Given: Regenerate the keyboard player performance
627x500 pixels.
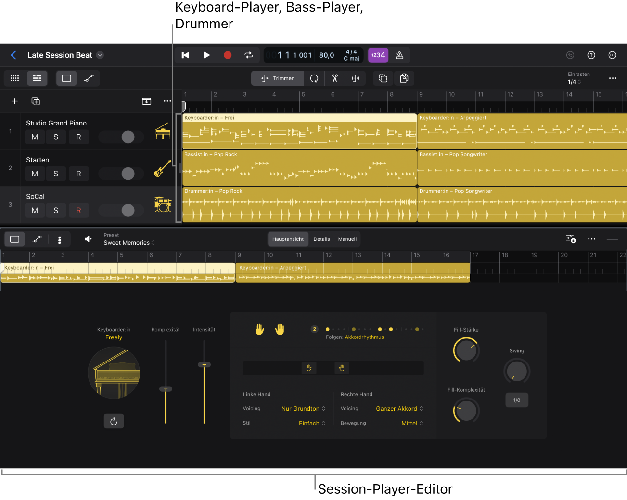Looking at the screenshot, I should pos(114,421).
